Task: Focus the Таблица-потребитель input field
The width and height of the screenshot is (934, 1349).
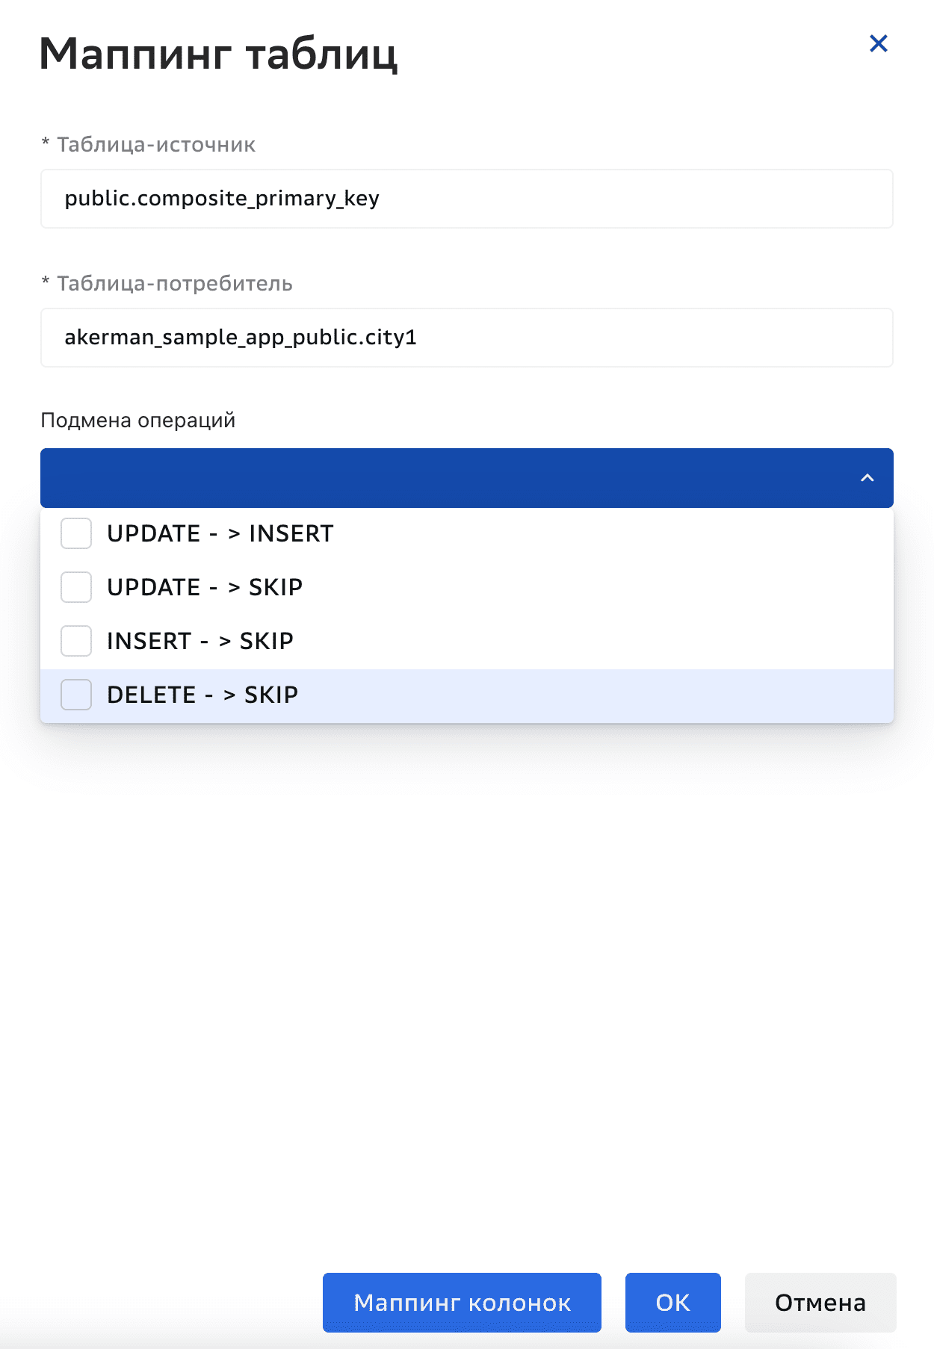Action: coord(466,338)
